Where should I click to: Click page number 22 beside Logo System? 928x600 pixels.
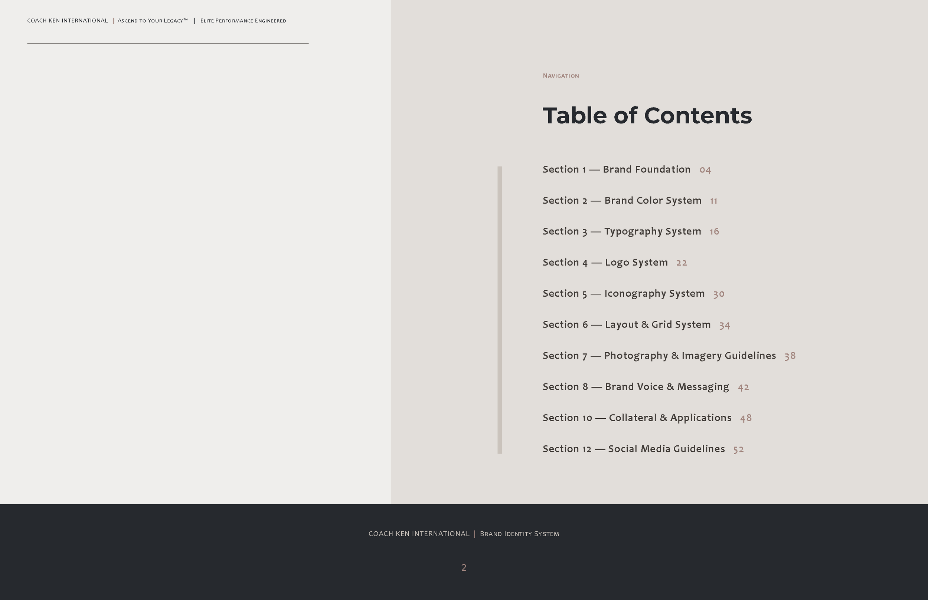682,263
